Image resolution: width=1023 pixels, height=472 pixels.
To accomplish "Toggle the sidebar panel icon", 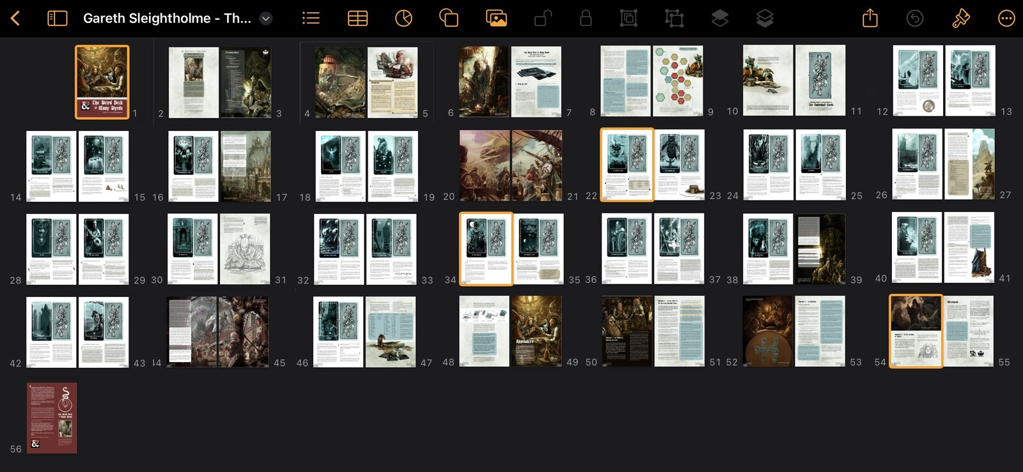I will pyautogui.click(x=58, y=19).
